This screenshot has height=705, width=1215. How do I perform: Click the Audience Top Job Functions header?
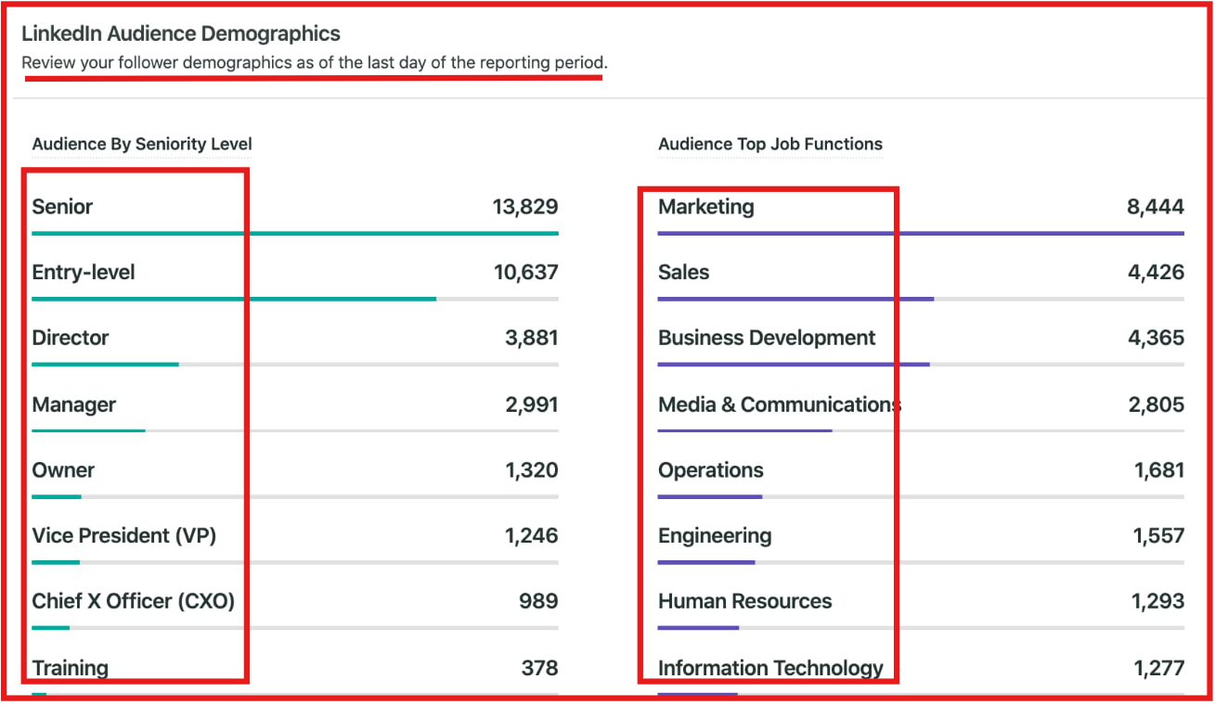point(770,145)
